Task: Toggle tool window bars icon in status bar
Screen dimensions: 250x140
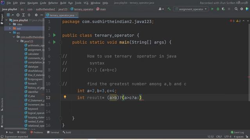Action: pyautogui.click(x=2, y=136)
